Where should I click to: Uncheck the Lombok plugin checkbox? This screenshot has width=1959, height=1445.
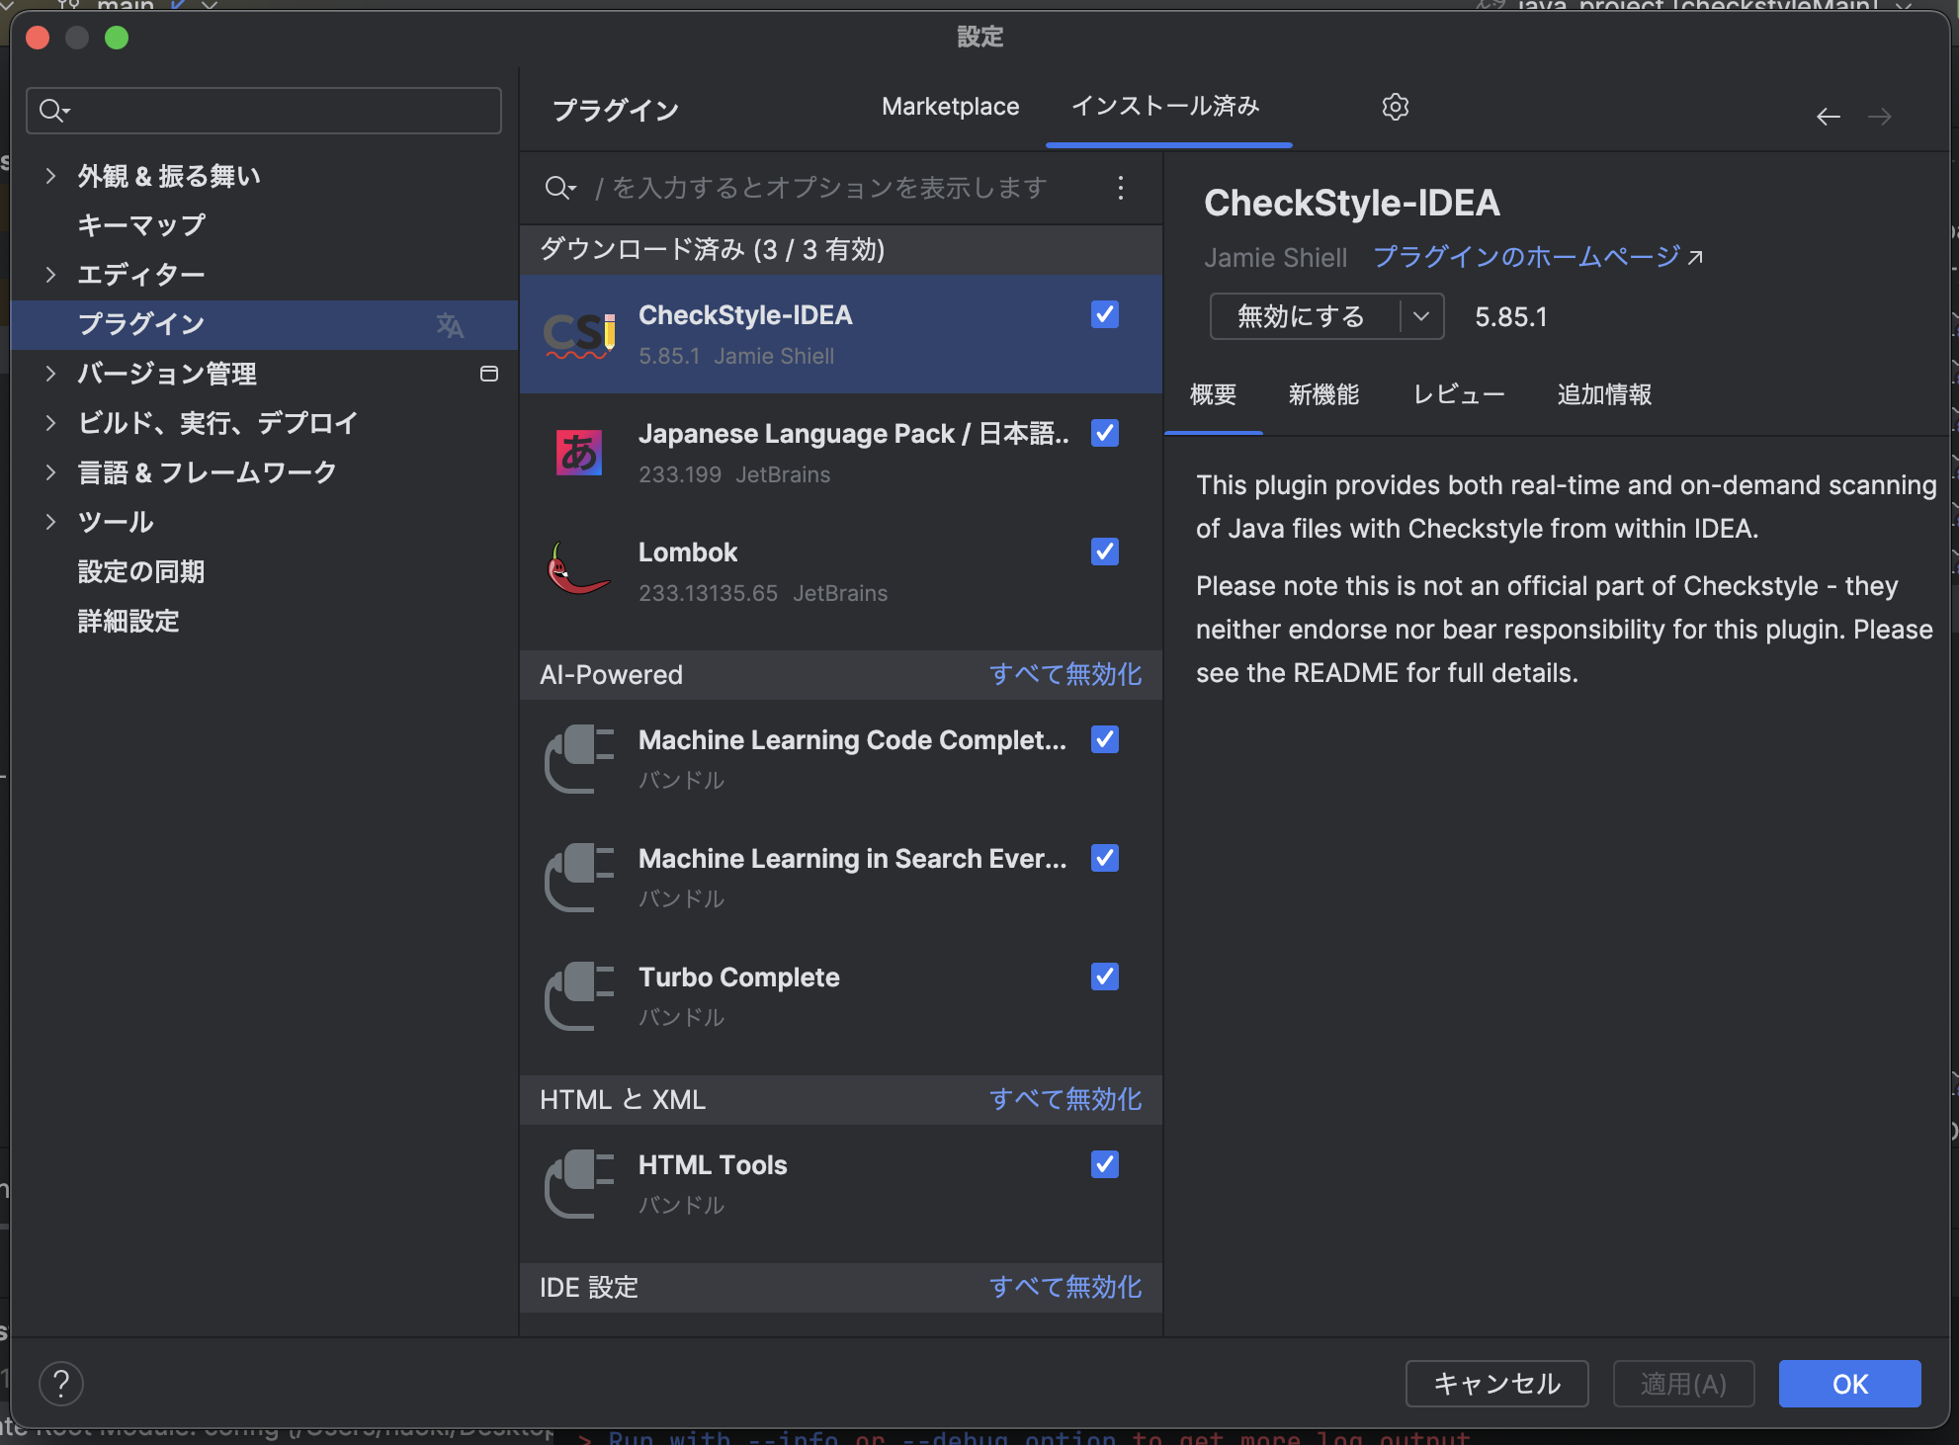[1104, 552]
